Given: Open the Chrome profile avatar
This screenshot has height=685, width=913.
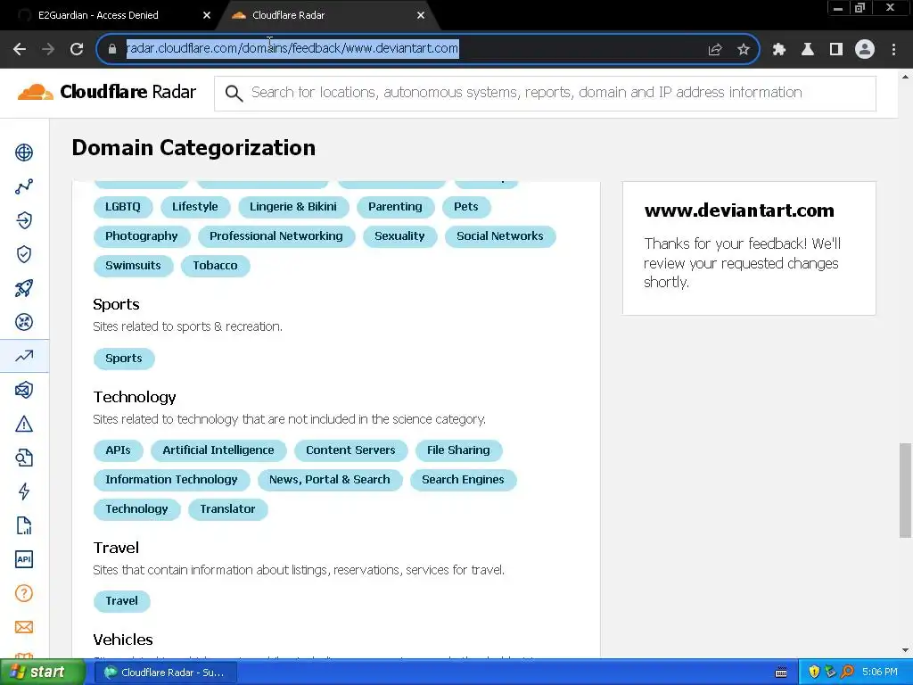Looking at the screenshot, I should pos(865,49).
